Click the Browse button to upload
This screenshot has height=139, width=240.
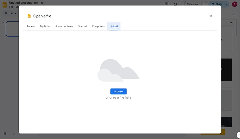coord(118,91)
